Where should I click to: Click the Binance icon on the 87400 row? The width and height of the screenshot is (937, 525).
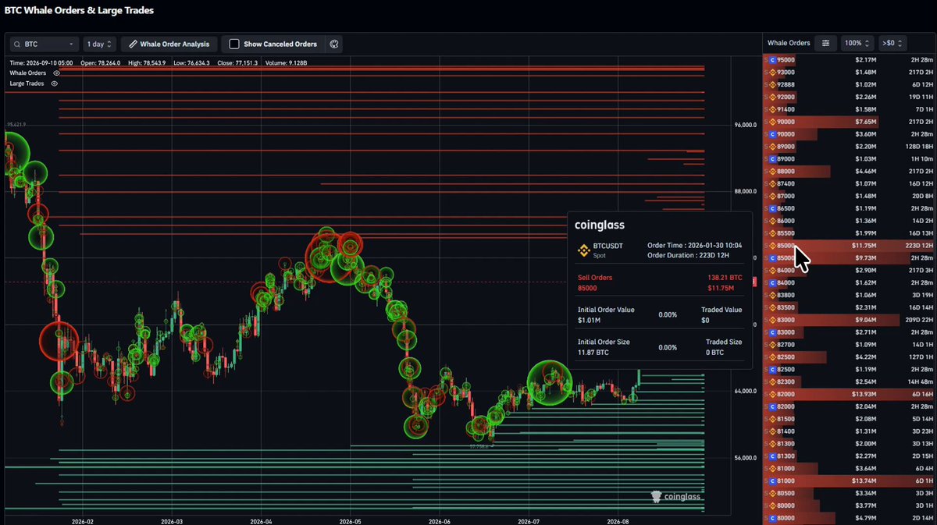click(x=773, y=183)
